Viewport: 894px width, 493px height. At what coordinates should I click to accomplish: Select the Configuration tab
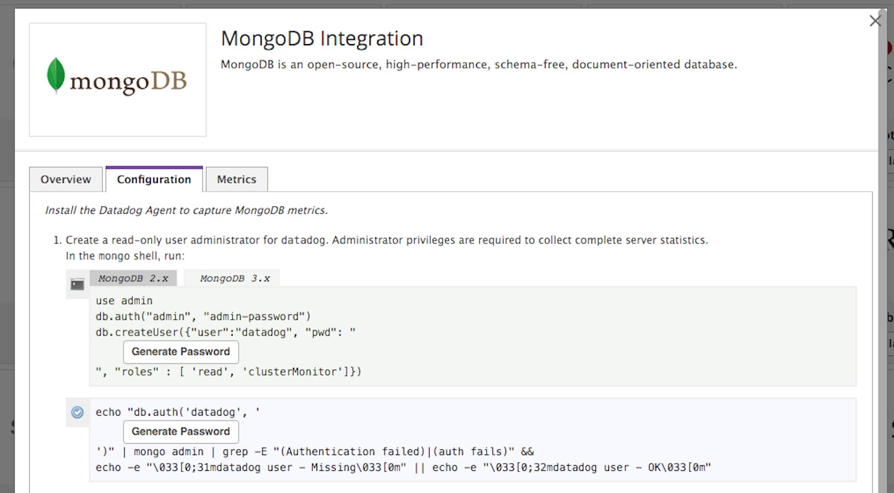click(154, 179)
